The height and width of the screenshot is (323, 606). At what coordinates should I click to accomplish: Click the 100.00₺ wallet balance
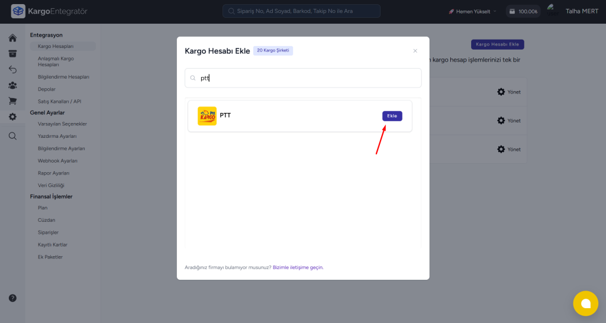523,11
